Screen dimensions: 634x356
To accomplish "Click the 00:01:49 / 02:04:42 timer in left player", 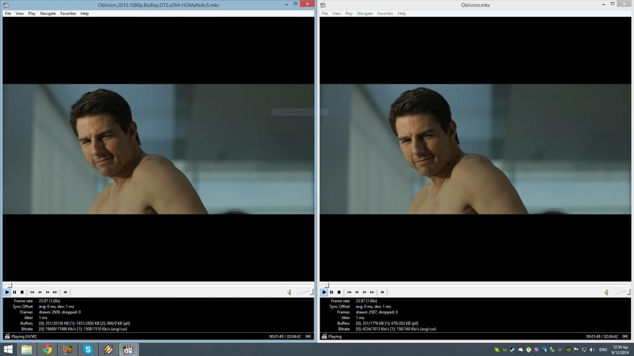I will click(x=285, y=336).
